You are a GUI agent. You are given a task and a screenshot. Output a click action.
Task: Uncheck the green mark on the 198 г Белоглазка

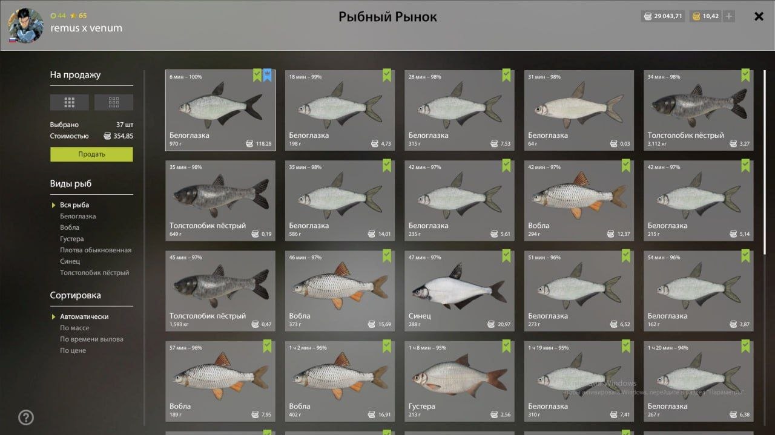pos(387,76)
